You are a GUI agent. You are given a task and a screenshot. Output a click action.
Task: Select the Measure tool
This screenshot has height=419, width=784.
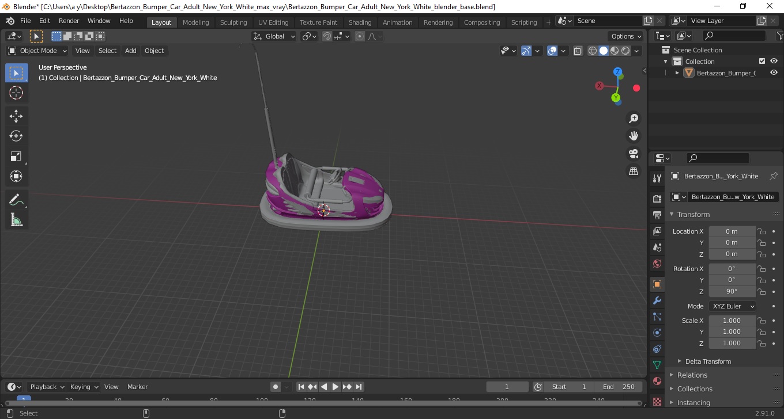point(16,219)
